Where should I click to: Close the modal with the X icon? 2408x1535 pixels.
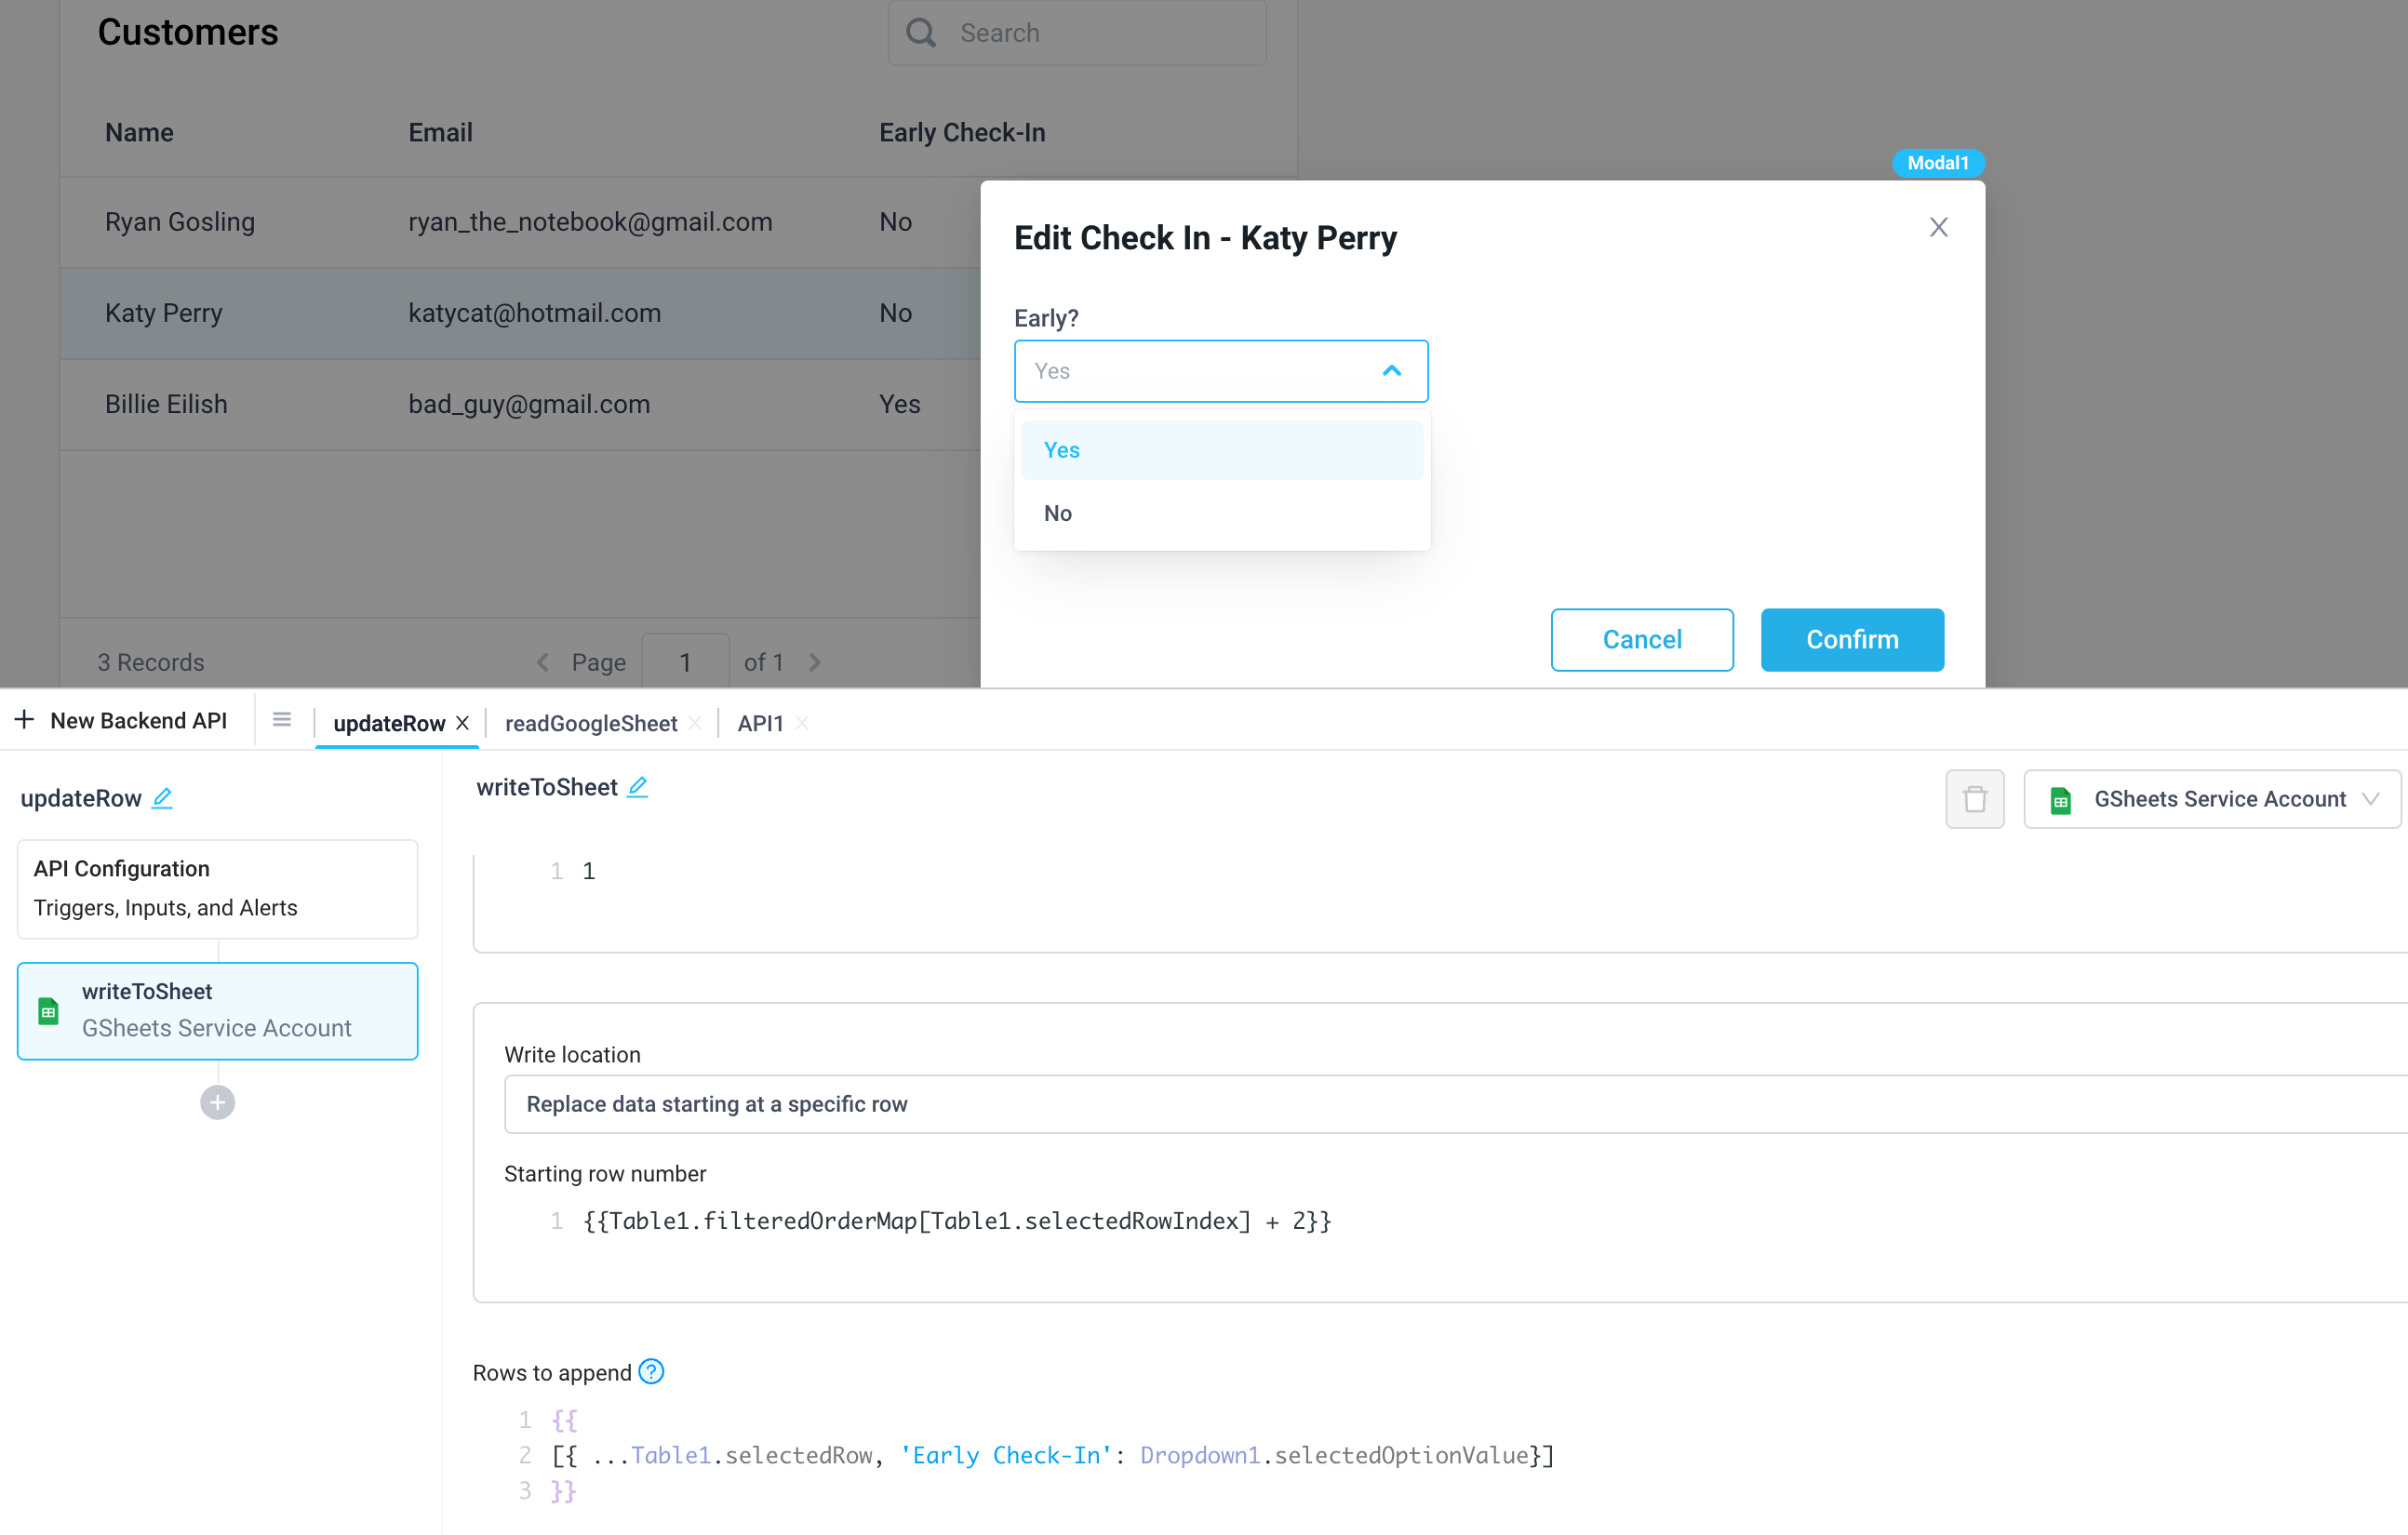[x=1938, y=227]
